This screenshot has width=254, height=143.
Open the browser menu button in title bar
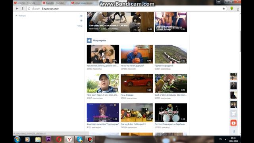[219, 2]
